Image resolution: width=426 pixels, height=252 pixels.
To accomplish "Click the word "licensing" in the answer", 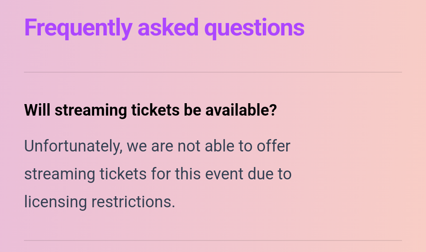I will [x=55, y=202].
